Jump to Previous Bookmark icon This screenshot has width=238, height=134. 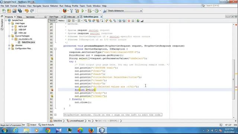pyautogui.click(x=107, y=21)
